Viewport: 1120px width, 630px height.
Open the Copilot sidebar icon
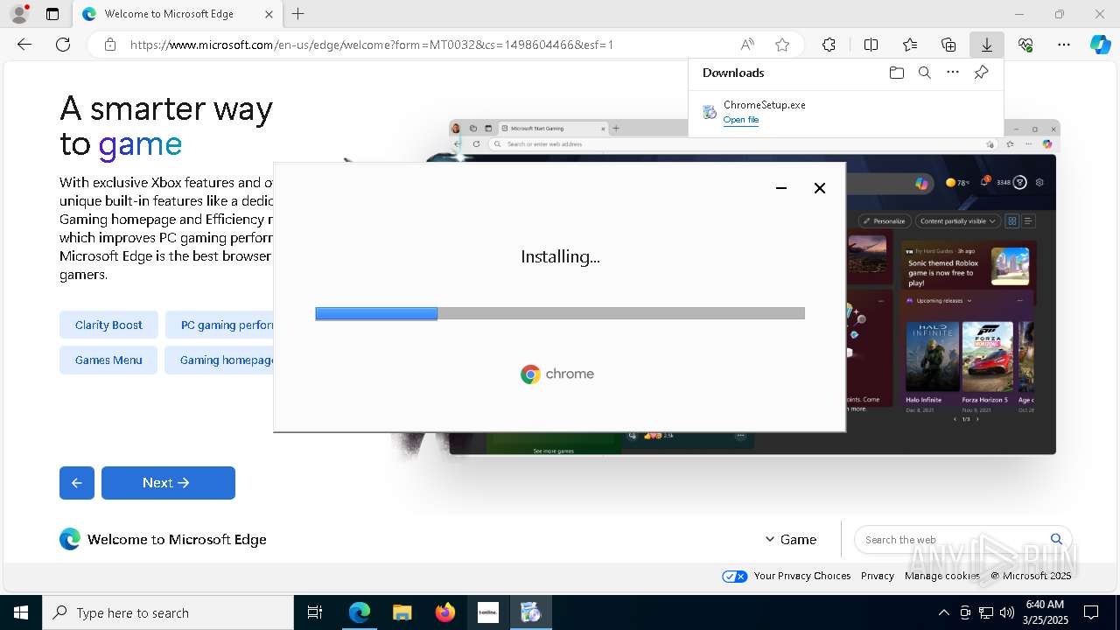point(1101,45)
